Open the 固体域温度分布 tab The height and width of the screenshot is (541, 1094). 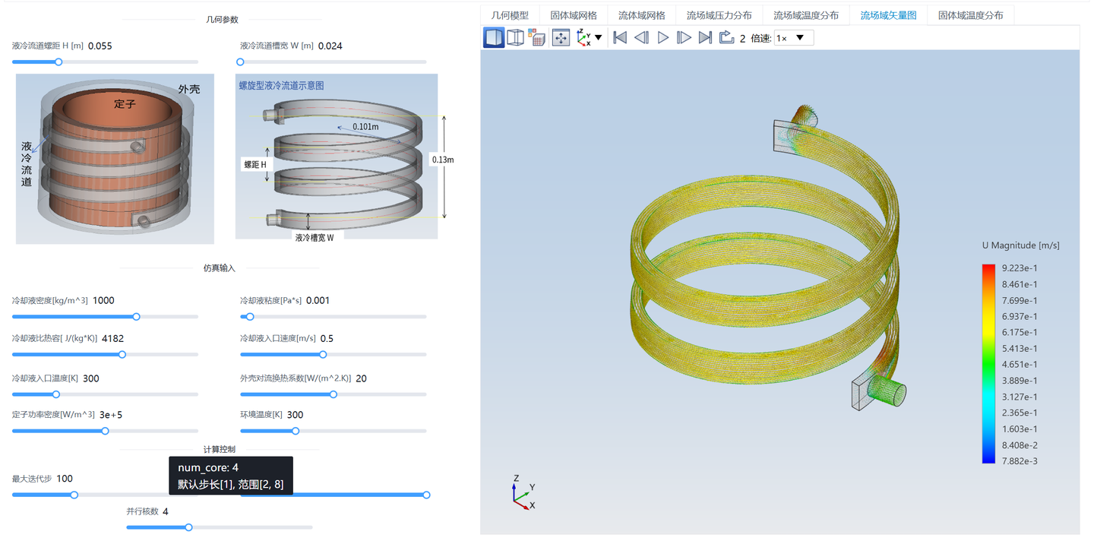click(x=970, y=15)
